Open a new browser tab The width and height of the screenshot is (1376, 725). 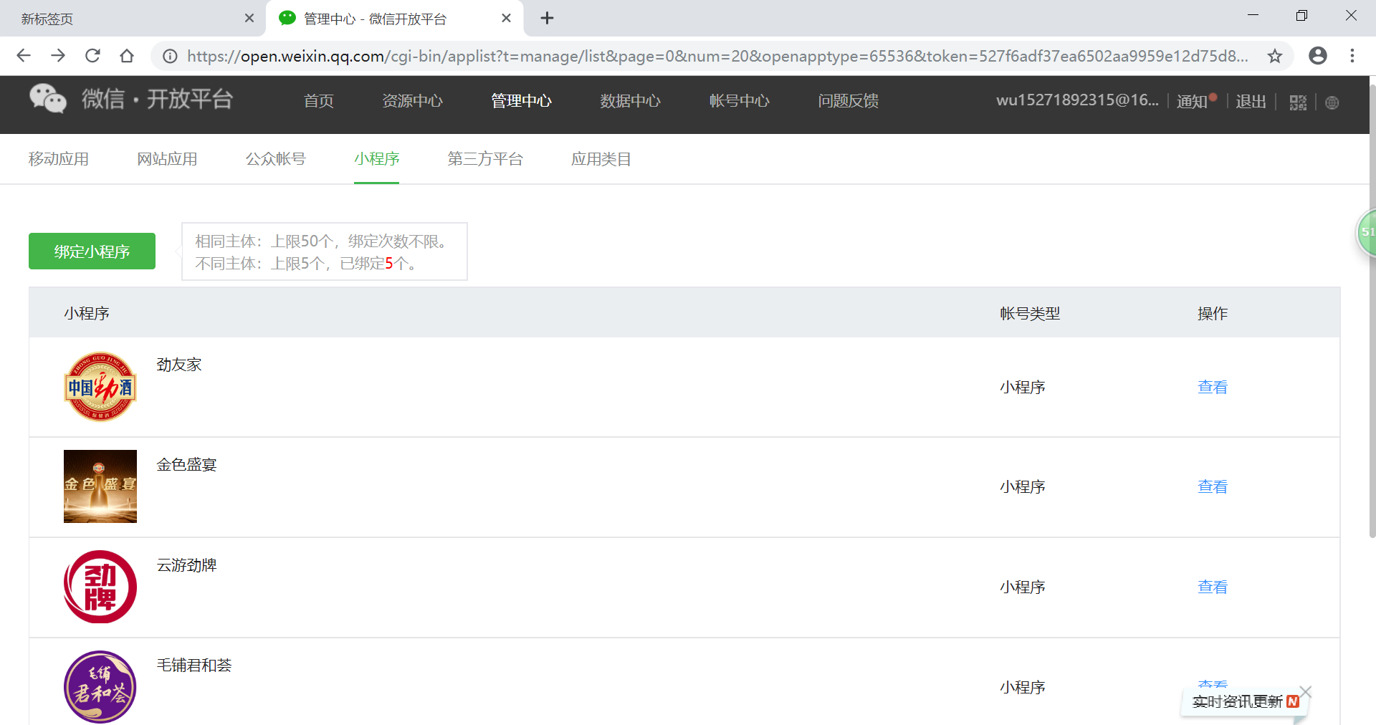coord(547,19)
